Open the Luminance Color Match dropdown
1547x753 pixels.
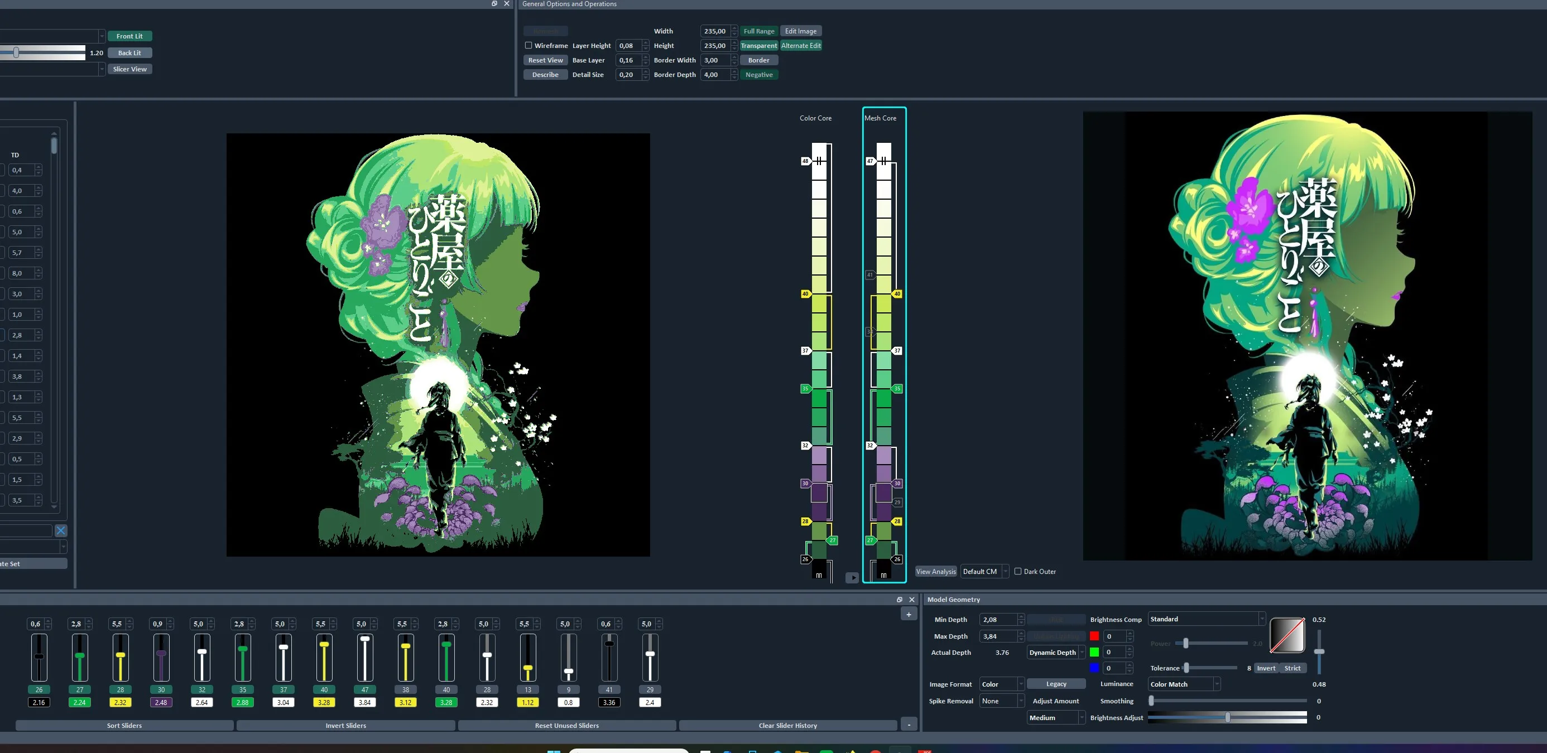[1184, 684]
